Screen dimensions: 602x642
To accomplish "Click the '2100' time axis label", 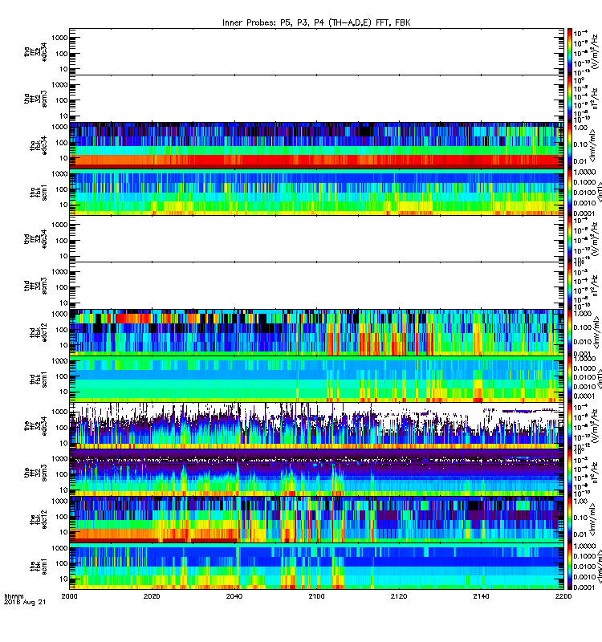I will point(316,596).
